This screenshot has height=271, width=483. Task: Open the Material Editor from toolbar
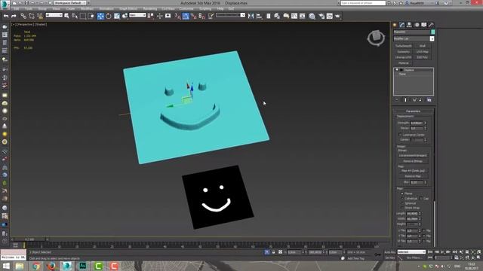[312, 16]
